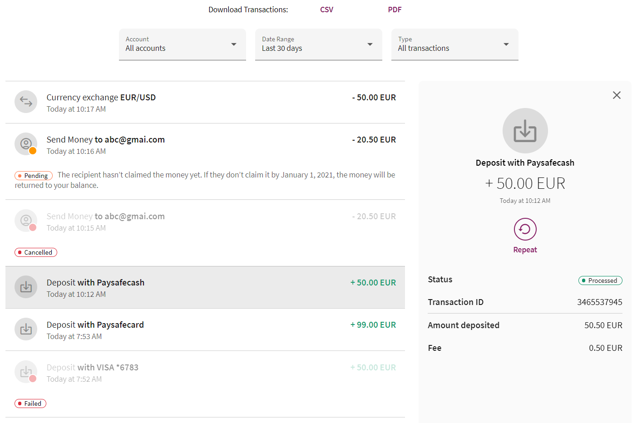Click the - 20.50 EUR pending amount

point(374,140)
